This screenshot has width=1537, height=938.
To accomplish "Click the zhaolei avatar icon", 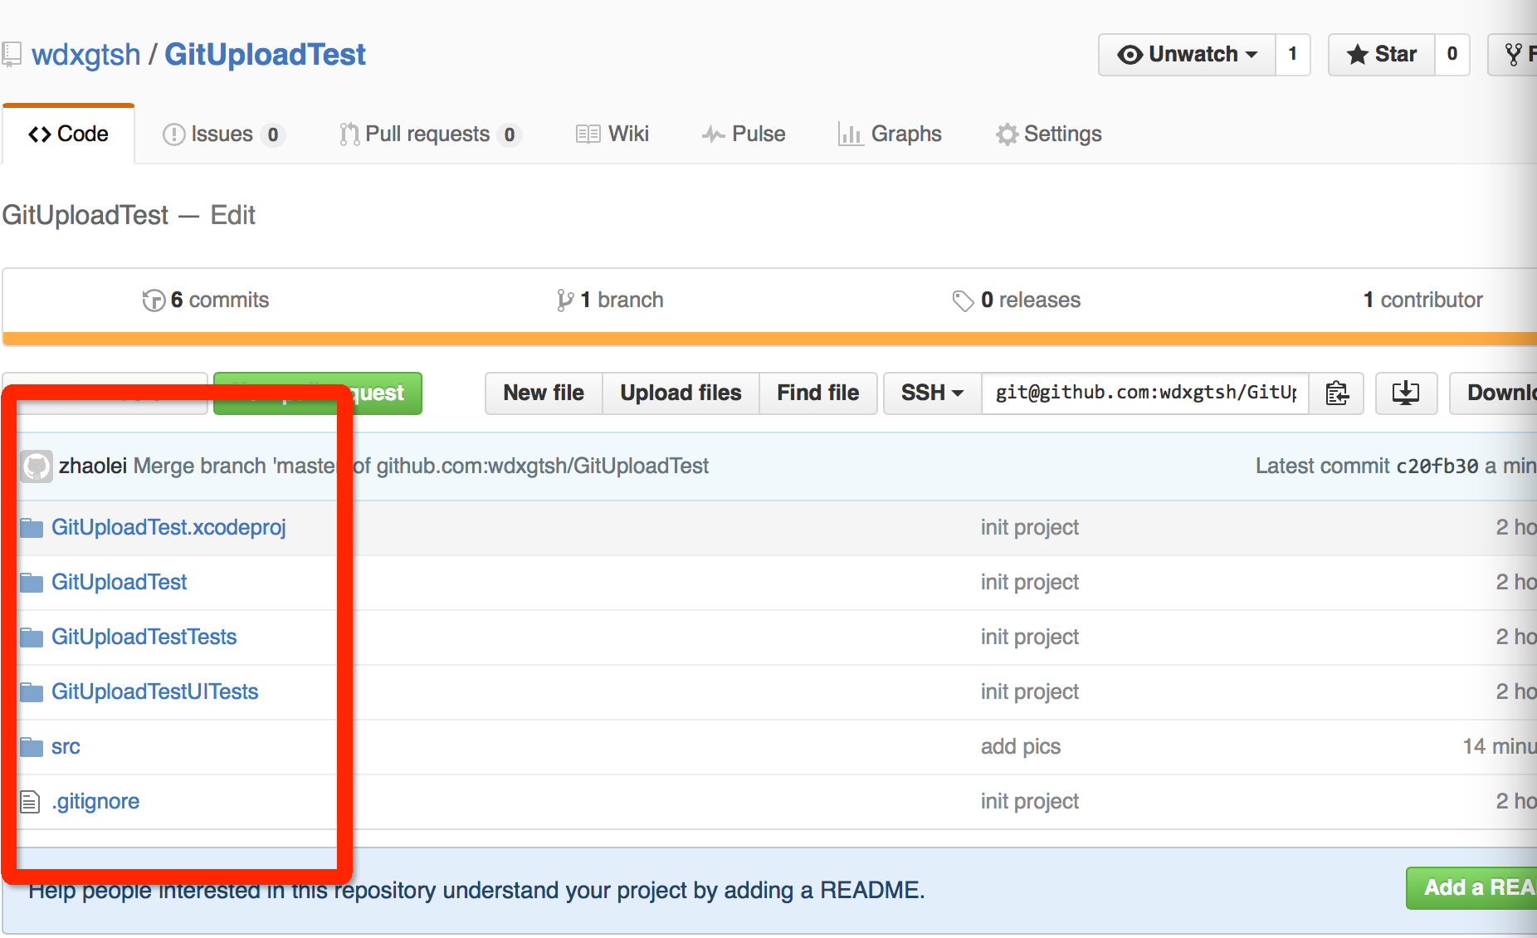I will 37,467.
